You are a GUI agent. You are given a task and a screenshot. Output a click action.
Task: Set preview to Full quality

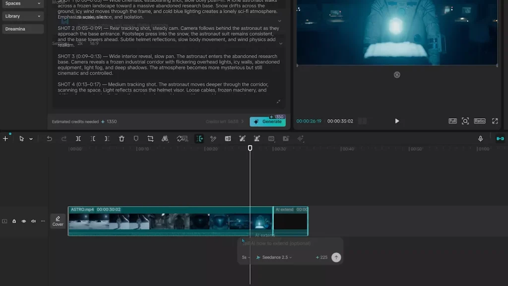(x=452, y=121)
